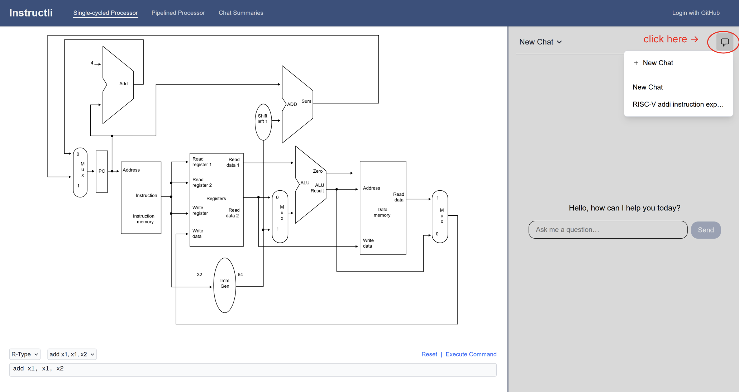This screenshot has height=392, width=739.
Task: Switch to Pipelined Processor tab
Action: [x=178, y=13]
